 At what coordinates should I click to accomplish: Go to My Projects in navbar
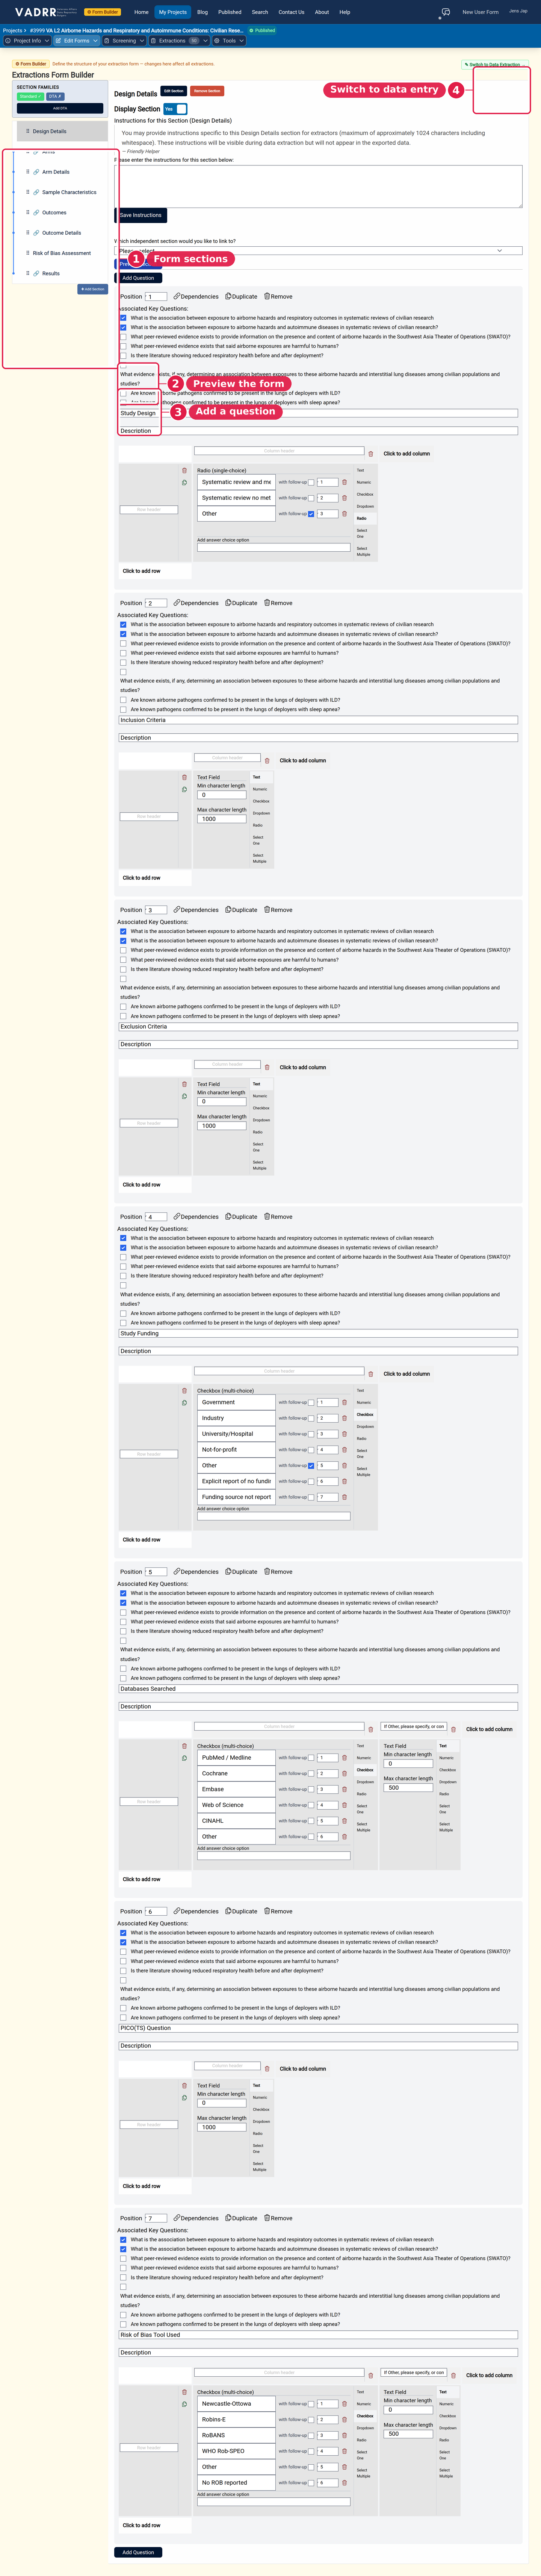tap(173, 12)
